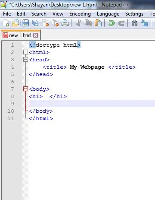This screenshot has height=200, width=155.
Task: Cut selection with the scissors icon
Action: (78, 23)
